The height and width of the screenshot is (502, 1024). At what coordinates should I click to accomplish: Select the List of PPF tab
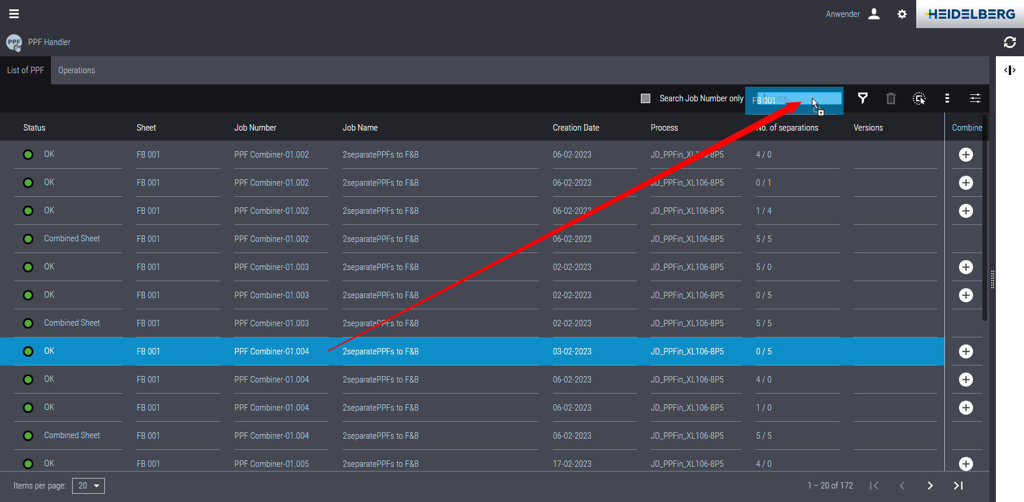point(25,70)
